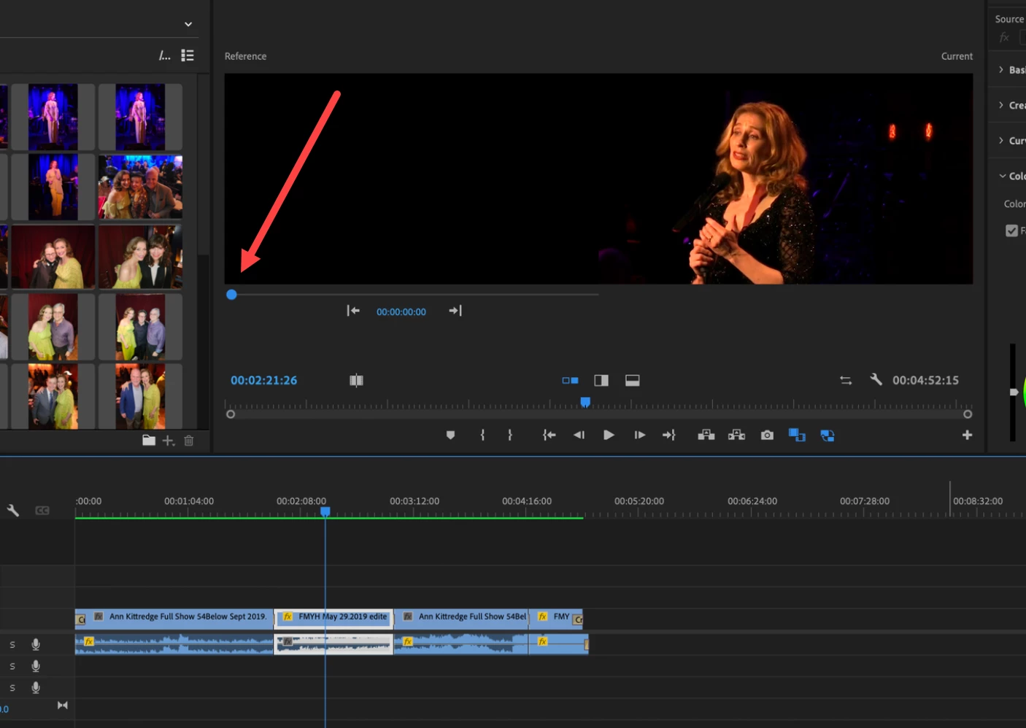Add a marker in the Program monitor
The width and height of the screenshot is (1026, 728).
tap(450, 435)
